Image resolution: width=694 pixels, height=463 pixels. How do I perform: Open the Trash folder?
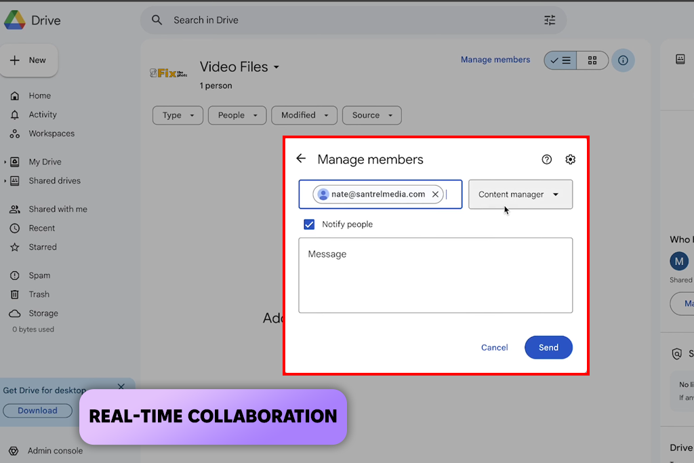pos(39,295)
